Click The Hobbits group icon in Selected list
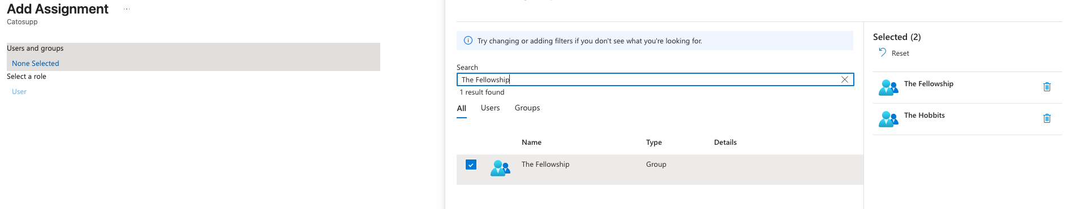Viewport: 1066px width, 209px height. coord(888,119)
